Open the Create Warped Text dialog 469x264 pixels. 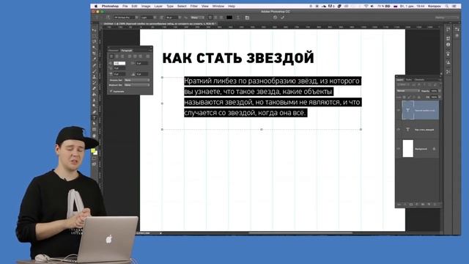point(238,18)
